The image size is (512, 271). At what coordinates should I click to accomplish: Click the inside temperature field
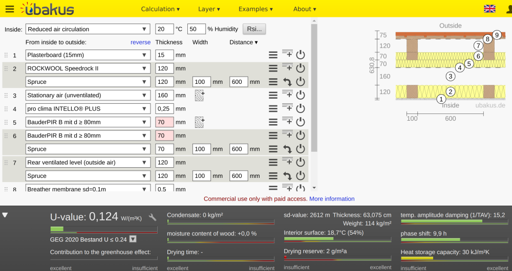pyautogui.click(x=164, y=29)
